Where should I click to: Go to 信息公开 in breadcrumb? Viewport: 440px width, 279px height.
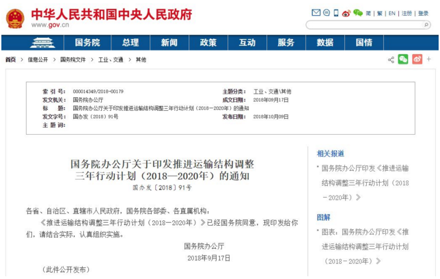tap(38, 59)
